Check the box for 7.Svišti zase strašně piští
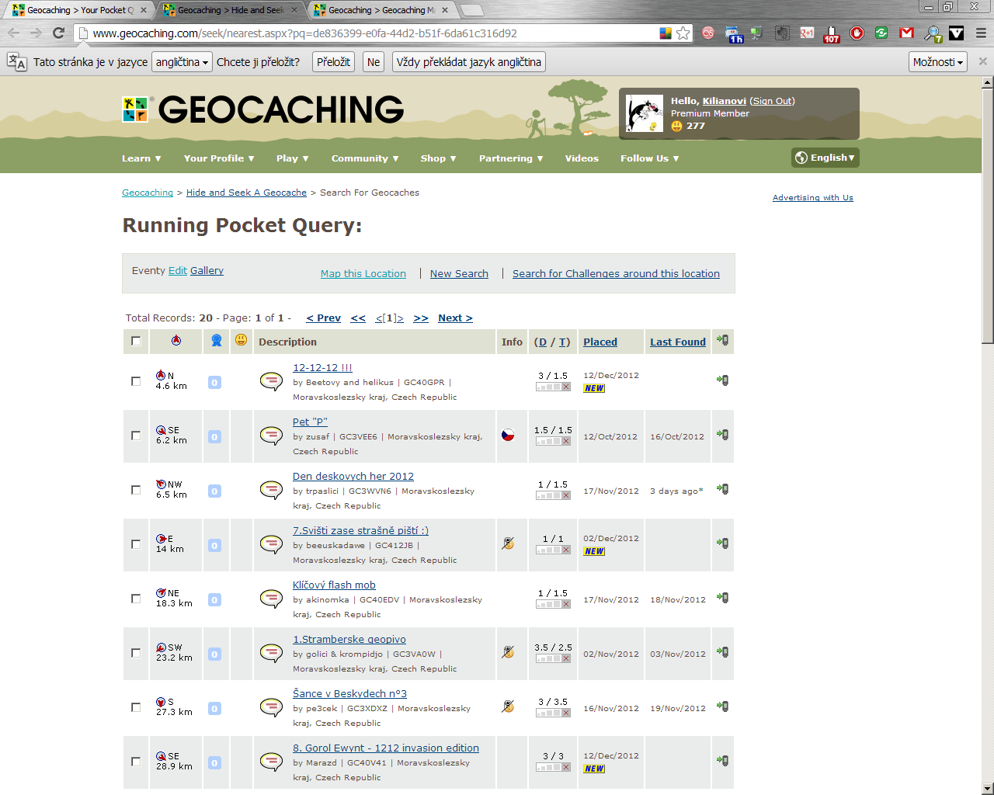Image resolution: width=994 pixels, height=795 pixels. click(x=136, y=544)
